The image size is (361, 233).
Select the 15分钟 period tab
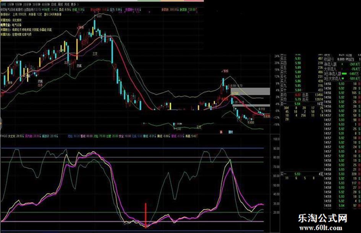(27, 4)
